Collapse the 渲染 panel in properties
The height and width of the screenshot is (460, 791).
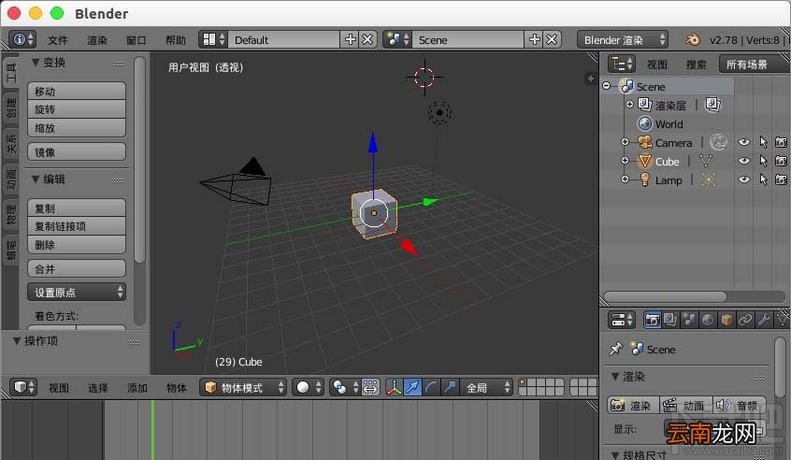pos(615,377)
